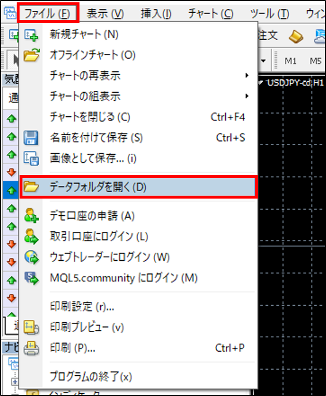
Task: Click the web trader globe icon
Action: 31,257
